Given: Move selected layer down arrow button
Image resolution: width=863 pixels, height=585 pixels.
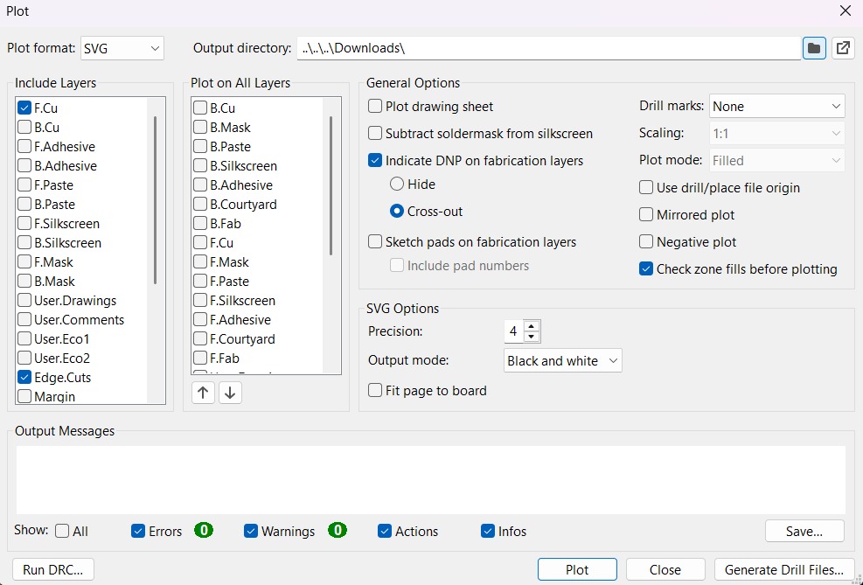Looking at the screenshot, I should pos(230,393).
